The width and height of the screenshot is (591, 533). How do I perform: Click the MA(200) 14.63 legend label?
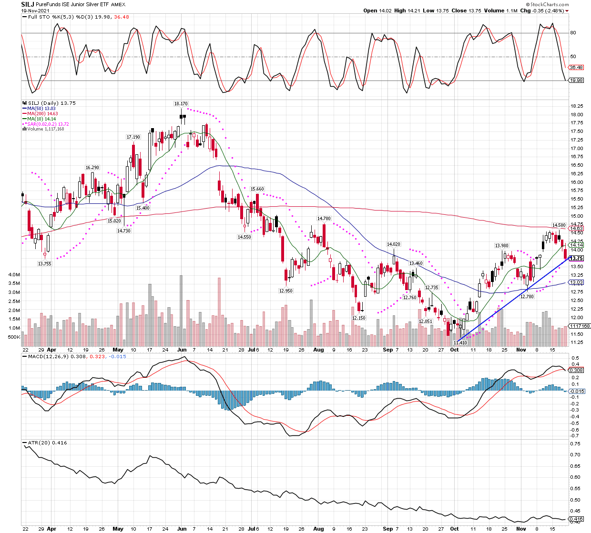coord(43,114)
